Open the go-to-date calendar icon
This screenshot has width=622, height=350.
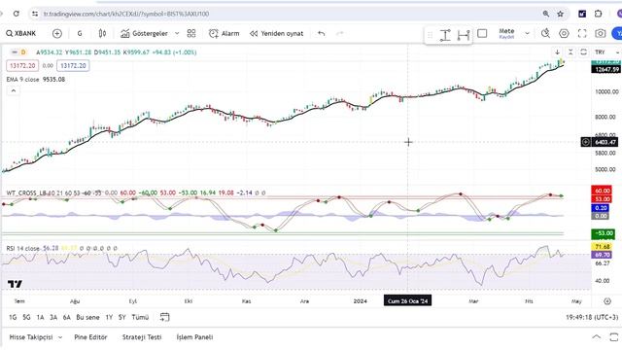(164, 317)
